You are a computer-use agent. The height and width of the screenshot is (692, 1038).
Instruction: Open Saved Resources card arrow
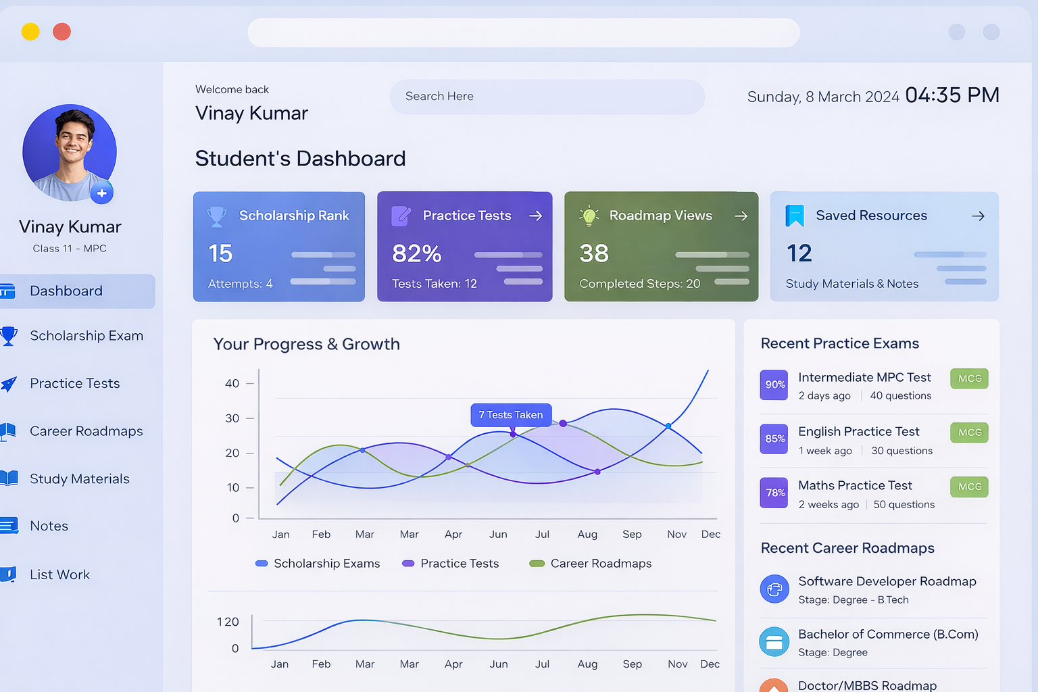pos(978,216)
